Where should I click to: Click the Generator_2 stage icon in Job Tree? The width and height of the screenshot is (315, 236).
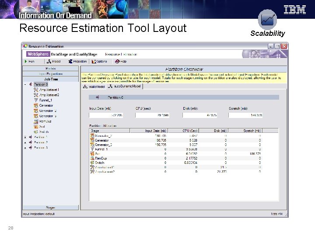click(36, 111)
